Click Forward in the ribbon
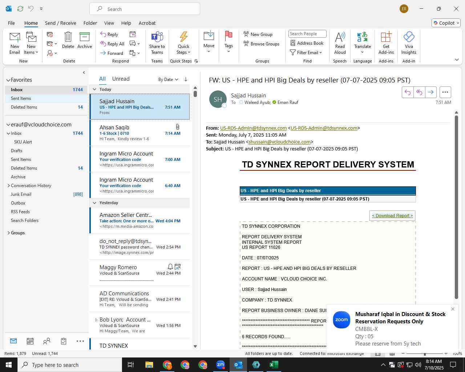Image resolution: width=465 pixels, height=372 pixels. [x=112, y=53]
